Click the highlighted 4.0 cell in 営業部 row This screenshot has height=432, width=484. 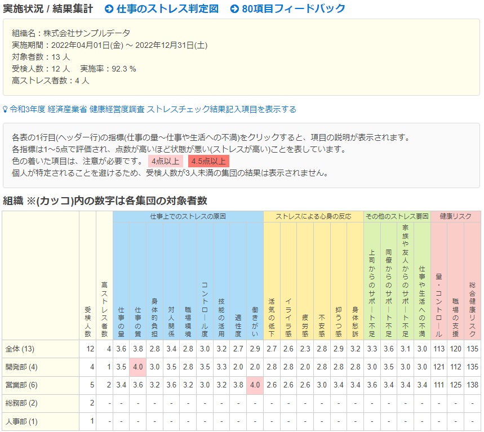[x=255, y=385]
